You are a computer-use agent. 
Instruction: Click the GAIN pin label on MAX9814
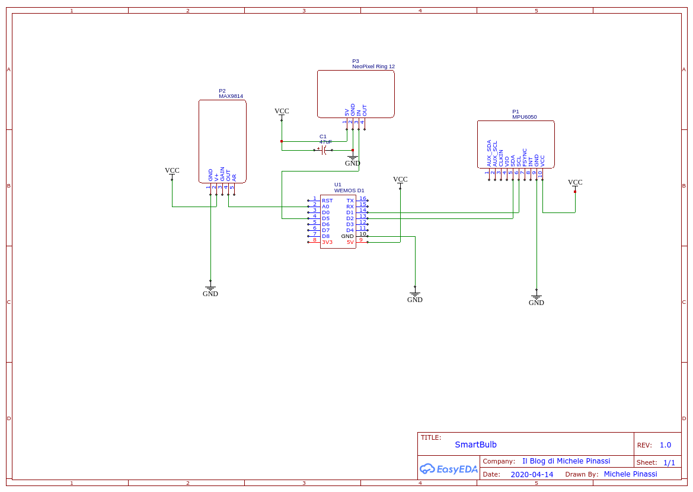click(x=222, y=174)
